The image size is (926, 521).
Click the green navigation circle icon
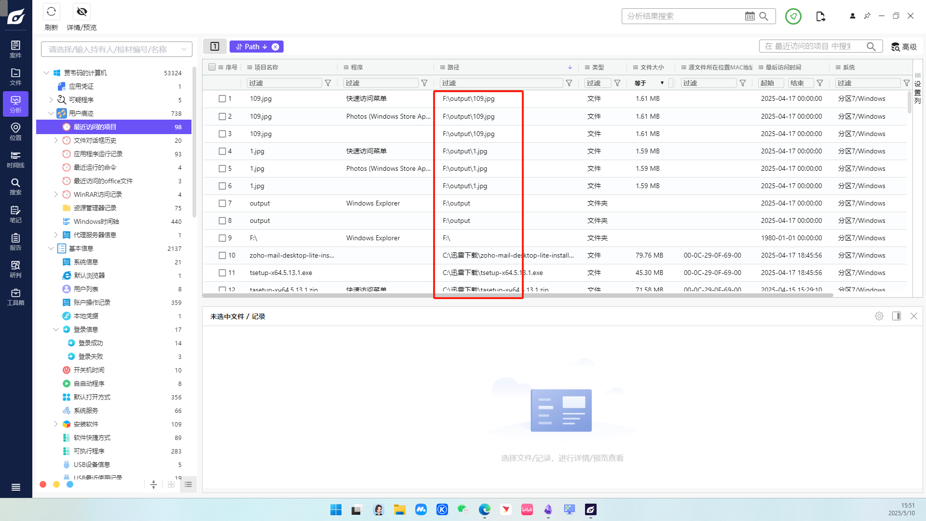coord(793,16)
